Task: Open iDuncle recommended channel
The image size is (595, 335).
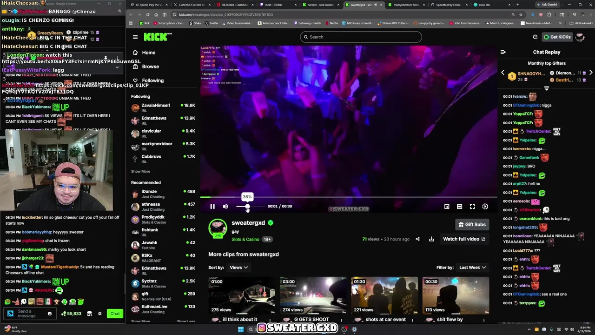Action: pyautogui.click(x=163, y=194)
